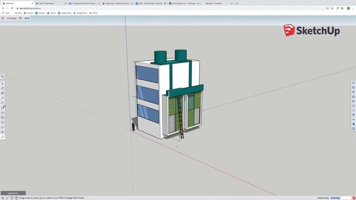This screenshot has height=200, width=356.
Task: Open the Tags panel
Action: pos(354,111)
